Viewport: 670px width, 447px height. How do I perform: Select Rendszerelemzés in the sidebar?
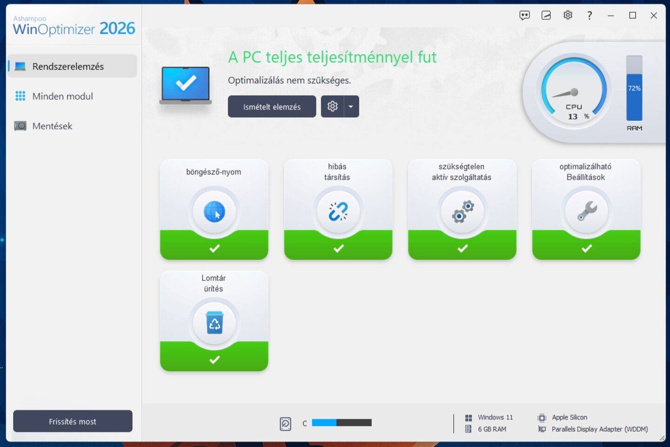pyautogui.click(x=73, y=66)
